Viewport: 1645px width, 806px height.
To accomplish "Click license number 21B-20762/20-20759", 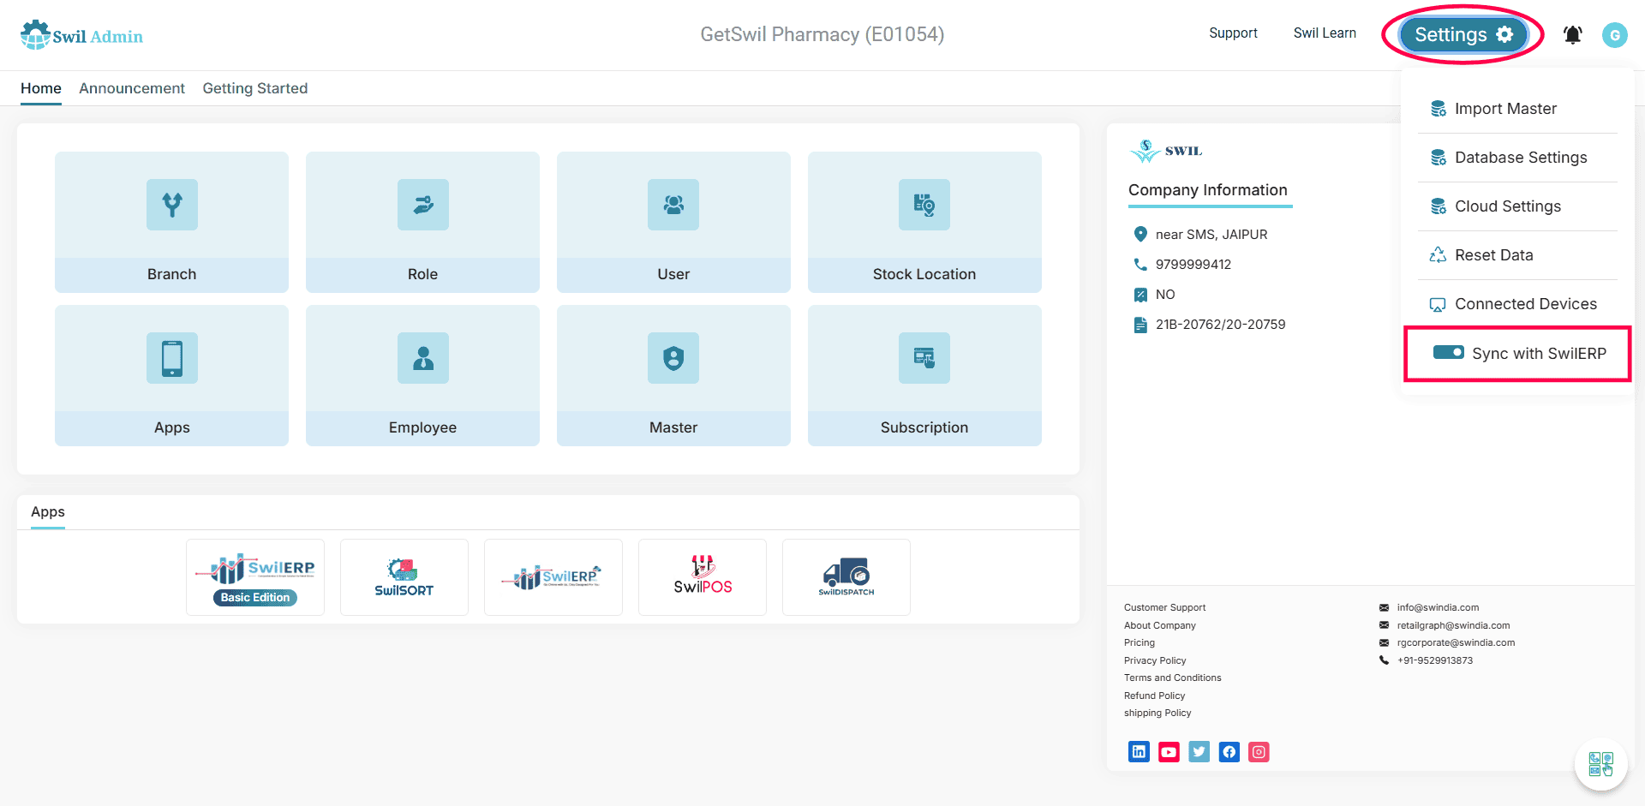I will pos(1221,325).
